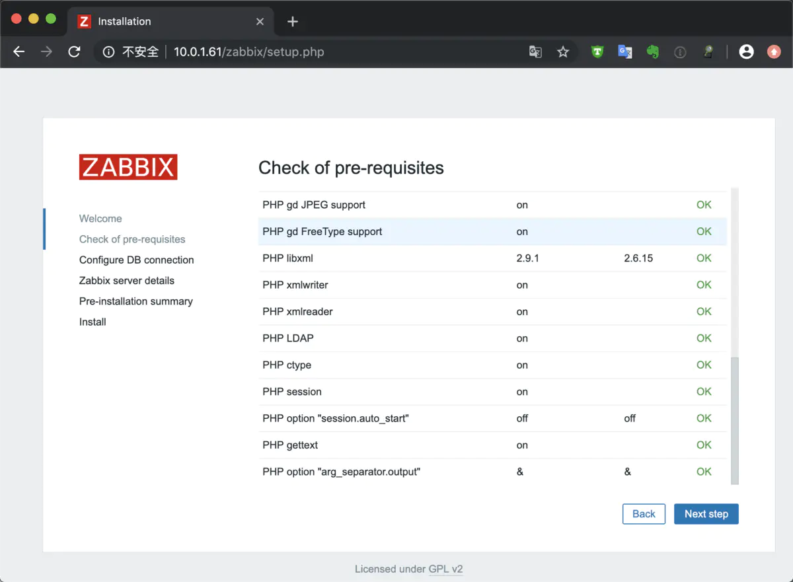This screenshot has height=582, width=793.
Task: Open the Evernote elephant extension
Action: [x=653, y=52]
